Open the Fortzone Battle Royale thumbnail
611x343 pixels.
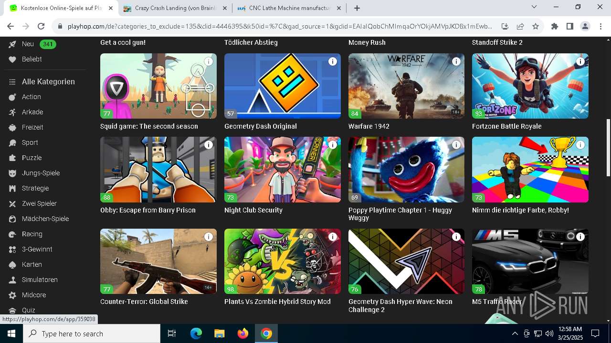click(x=530, y=86)
